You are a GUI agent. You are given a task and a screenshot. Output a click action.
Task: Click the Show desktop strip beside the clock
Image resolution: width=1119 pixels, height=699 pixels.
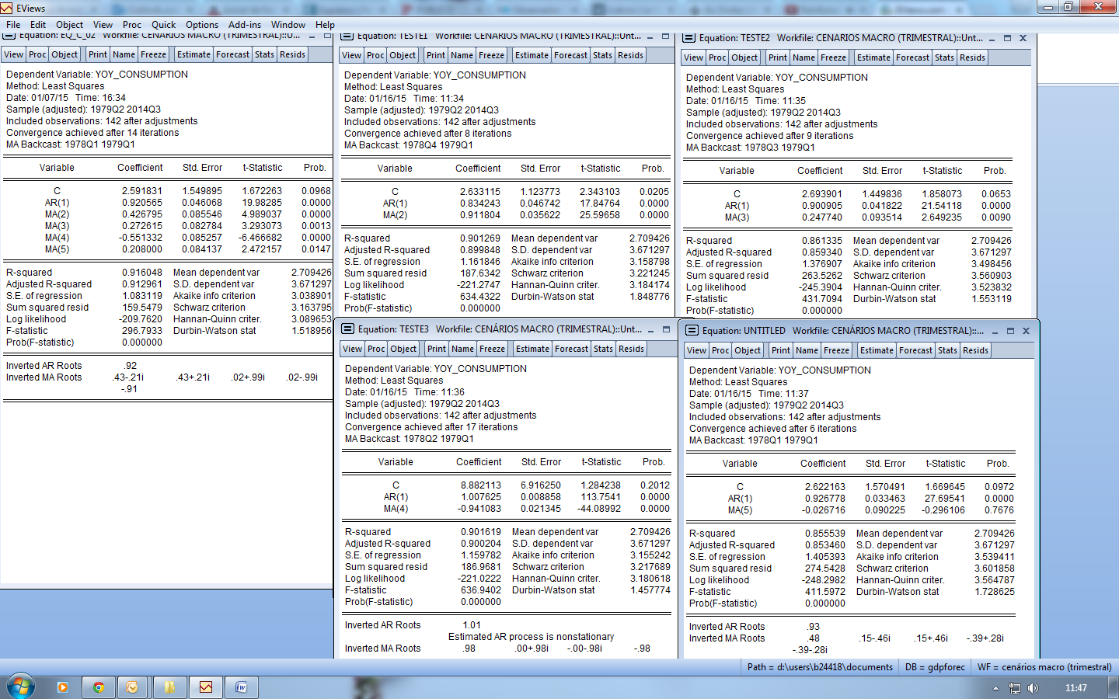coord(1114,687)
